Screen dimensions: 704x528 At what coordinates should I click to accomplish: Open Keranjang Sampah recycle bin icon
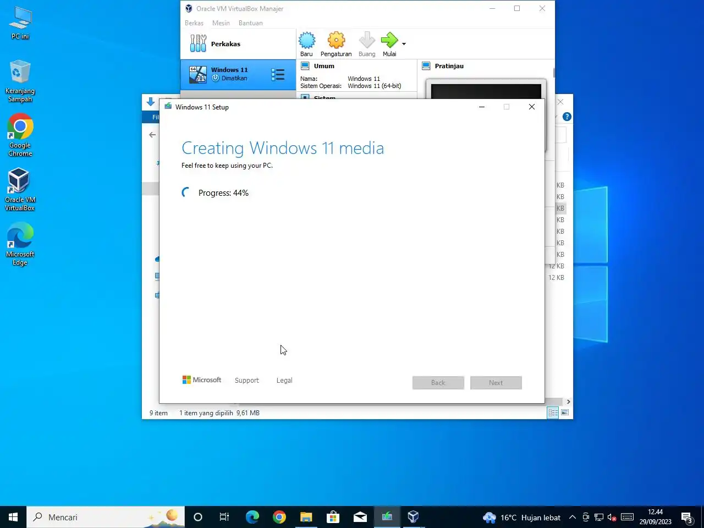[x=20, y=81]
